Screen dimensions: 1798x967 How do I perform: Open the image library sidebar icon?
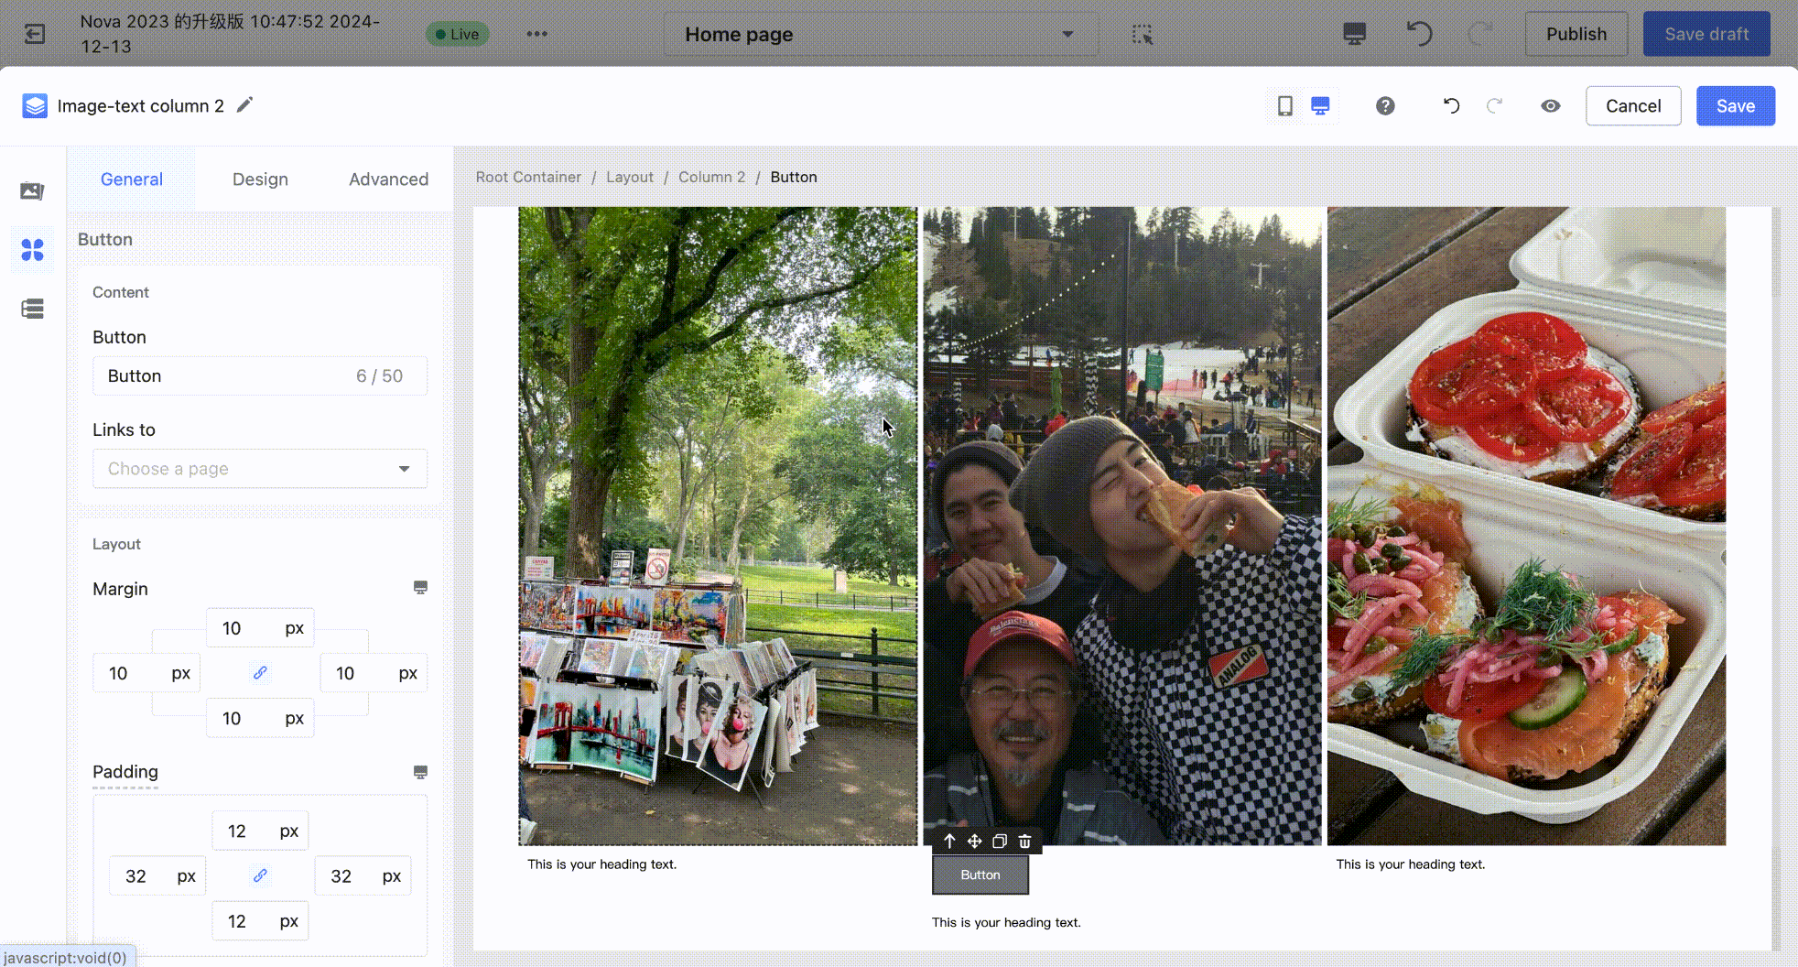(x=33, y=191)
